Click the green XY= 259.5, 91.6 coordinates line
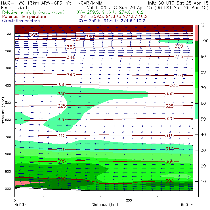 [110, 12]
